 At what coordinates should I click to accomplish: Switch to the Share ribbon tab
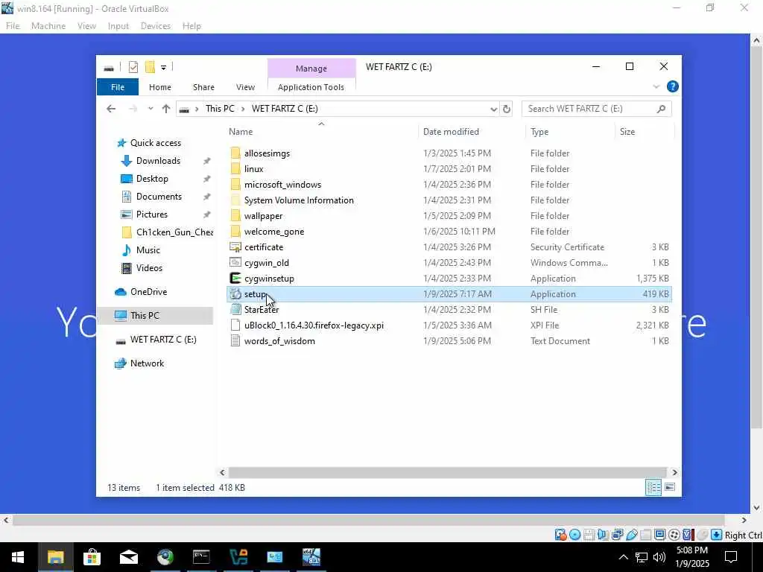(x=203, y=87)
